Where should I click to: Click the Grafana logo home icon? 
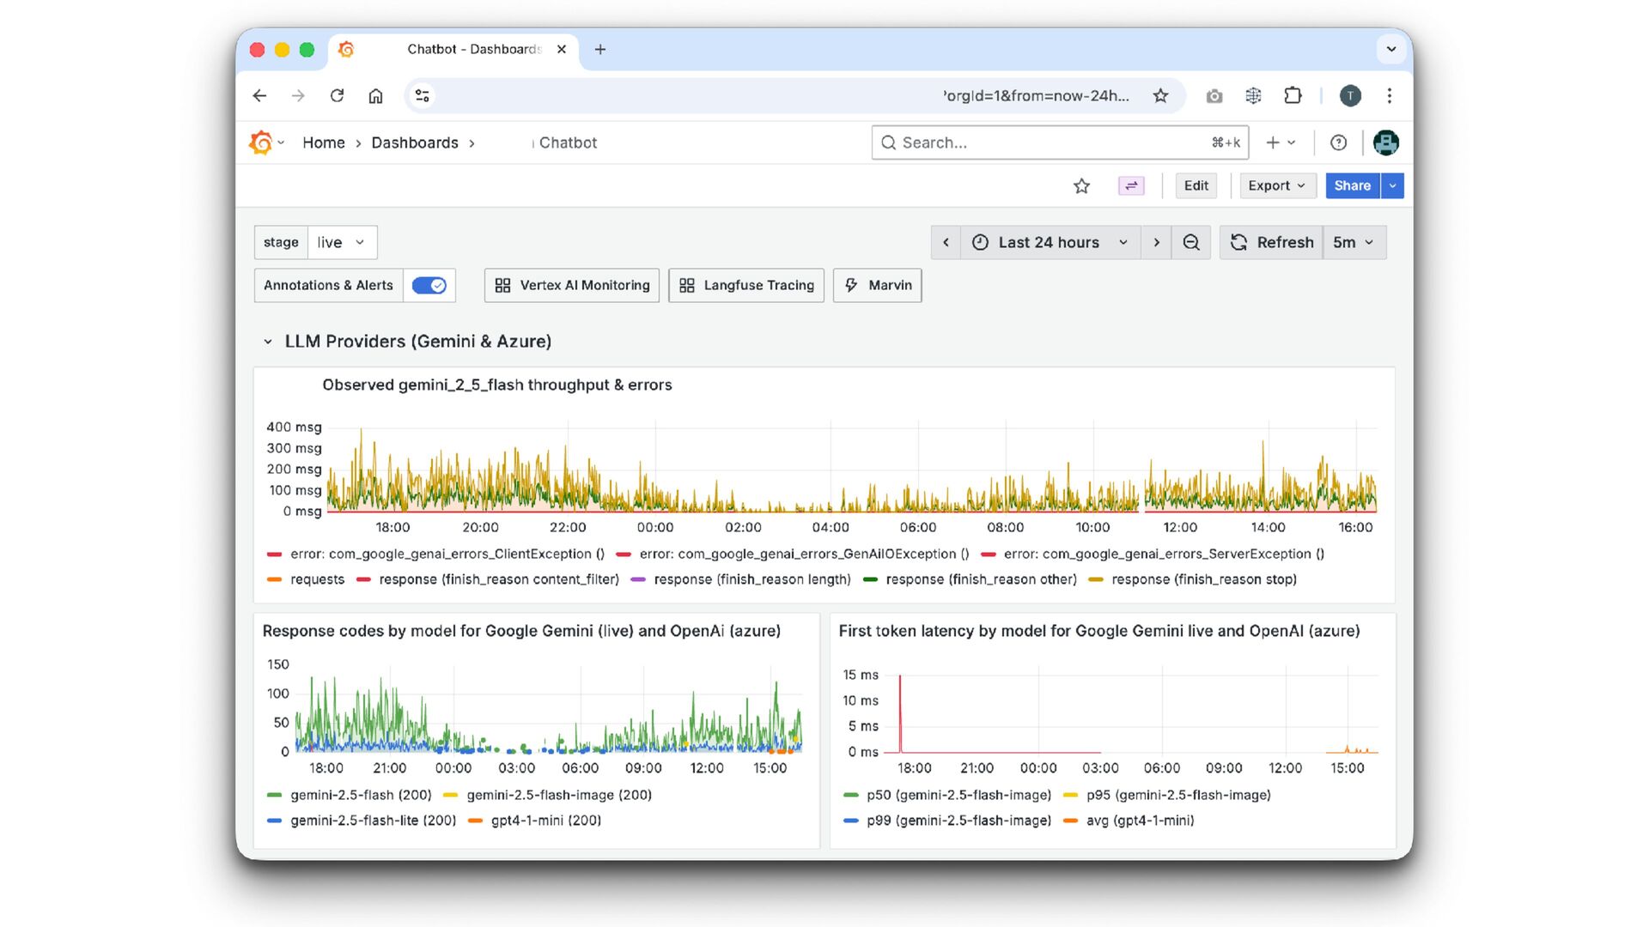260,142
